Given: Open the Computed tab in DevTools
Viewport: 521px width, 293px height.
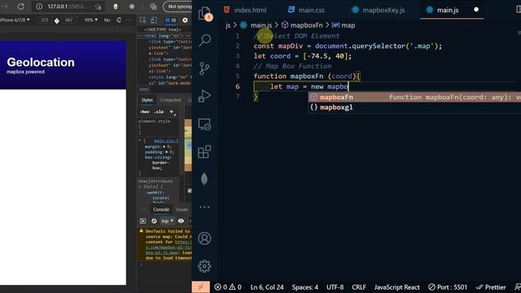Looking at the screenshot, I should 170,100.
